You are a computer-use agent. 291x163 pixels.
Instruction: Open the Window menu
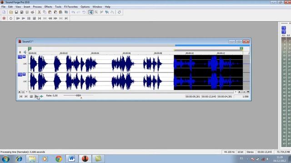(97, 7)
